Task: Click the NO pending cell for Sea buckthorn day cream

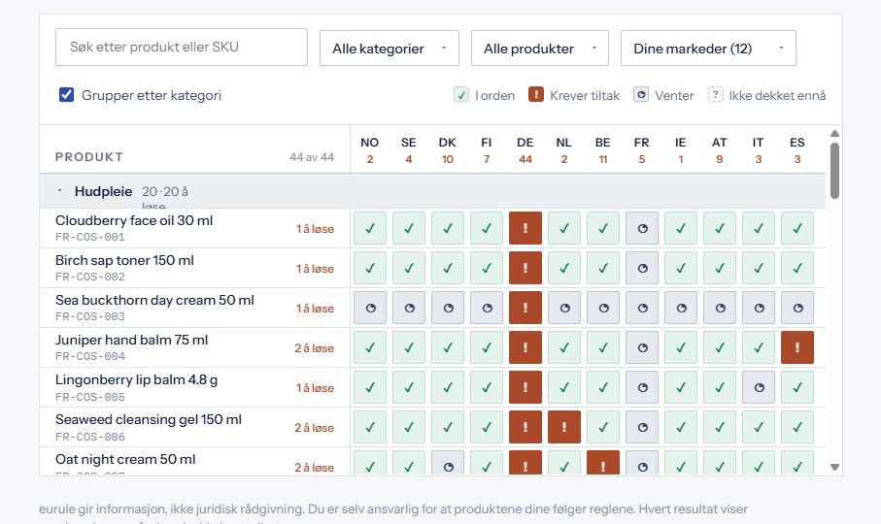Action: click(x=370, y=308)
